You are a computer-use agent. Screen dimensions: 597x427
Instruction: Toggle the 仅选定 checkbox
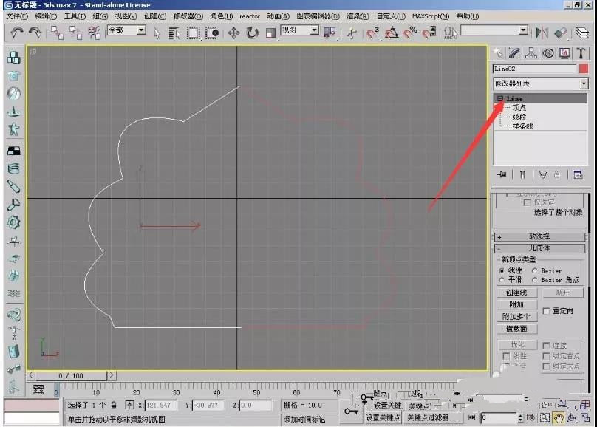[x=527, y=202]
